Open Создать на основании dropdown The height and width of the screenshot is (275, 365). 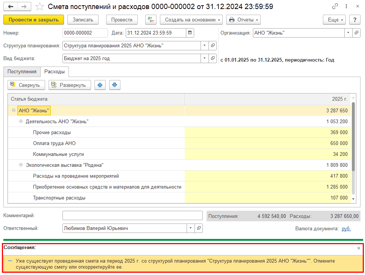point(191,20)
